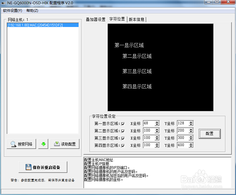
Task: Decrease 第二显示区域 Y坐标 with down arrow
Action: click(x=191, y=132)
